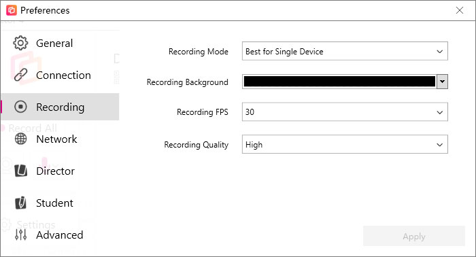Click the Recording circle icon
This screenshot has height=257, width=476.
(x=20, y=107)
